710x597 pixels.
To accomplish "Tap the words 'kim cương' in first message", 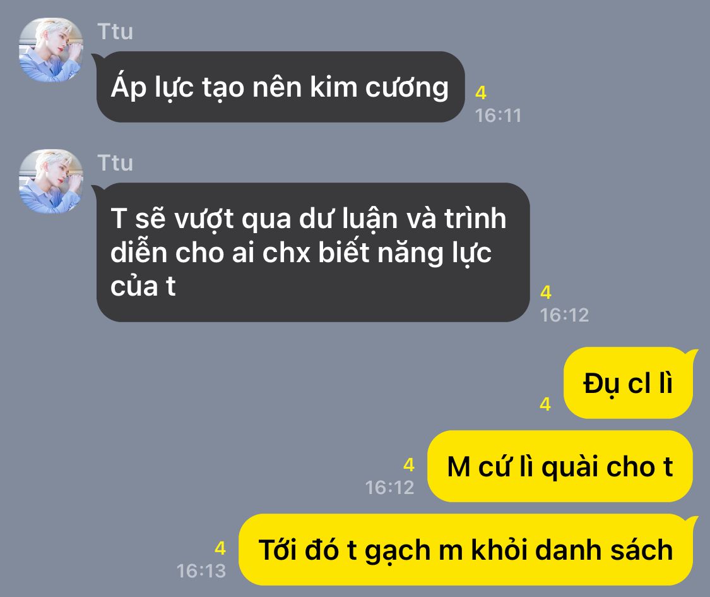I will click(x=379, y=87).
